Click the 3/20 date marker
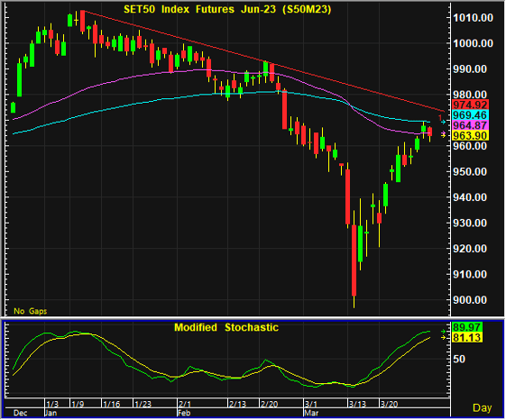Screen dimensions: 506x420 (x=389, y=404)
